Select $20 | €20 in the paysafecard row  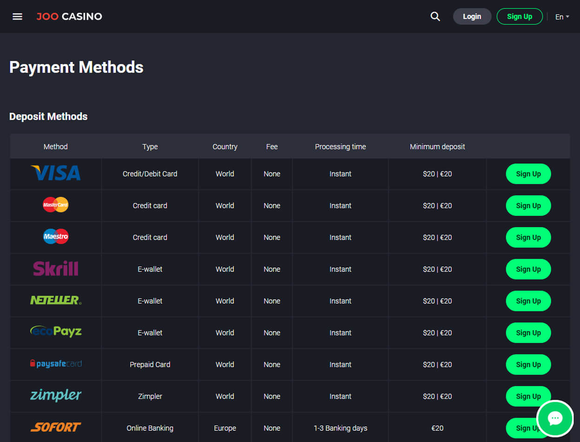tap(437, 364)
